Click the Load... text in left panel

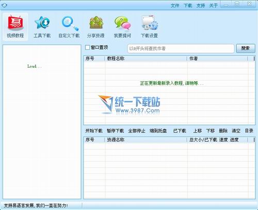point(35,66)
